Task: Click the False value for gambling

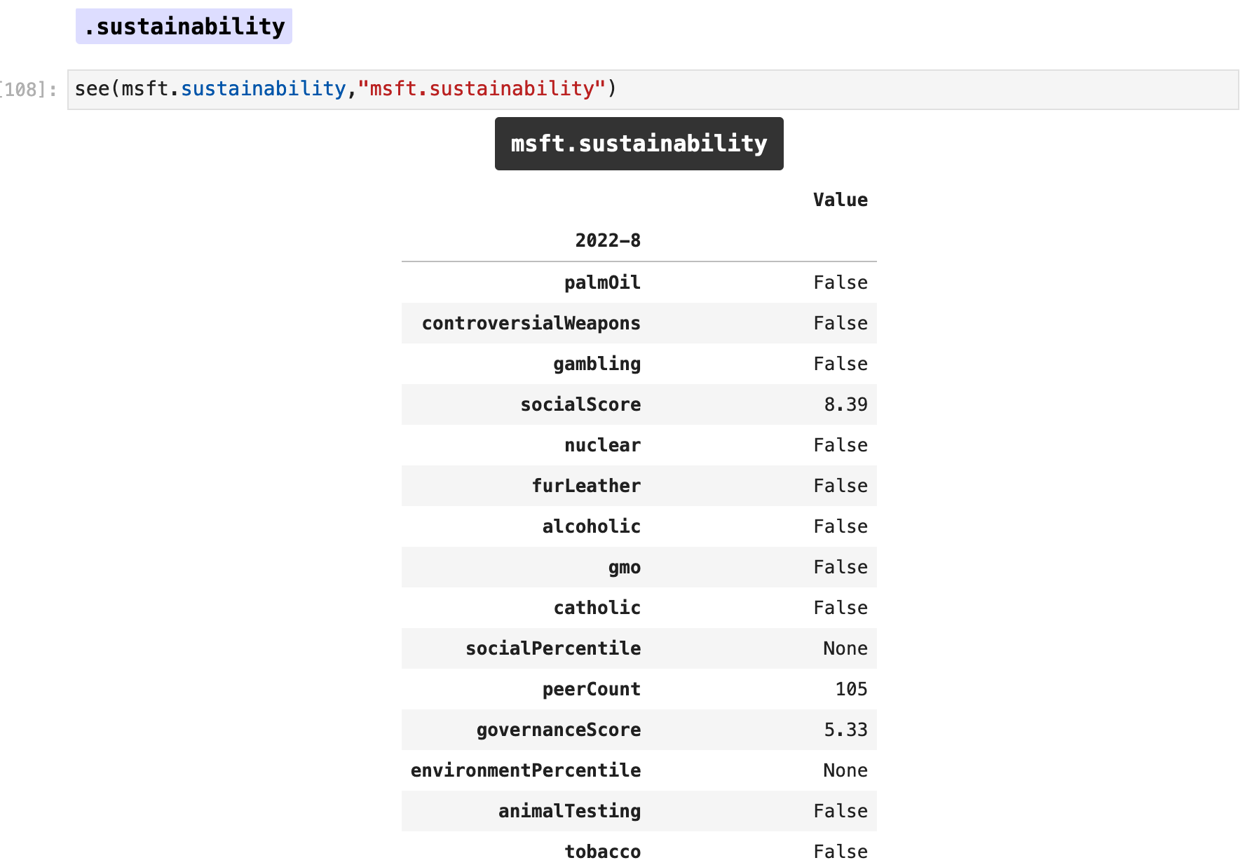Action: click(x=840, y=364)
